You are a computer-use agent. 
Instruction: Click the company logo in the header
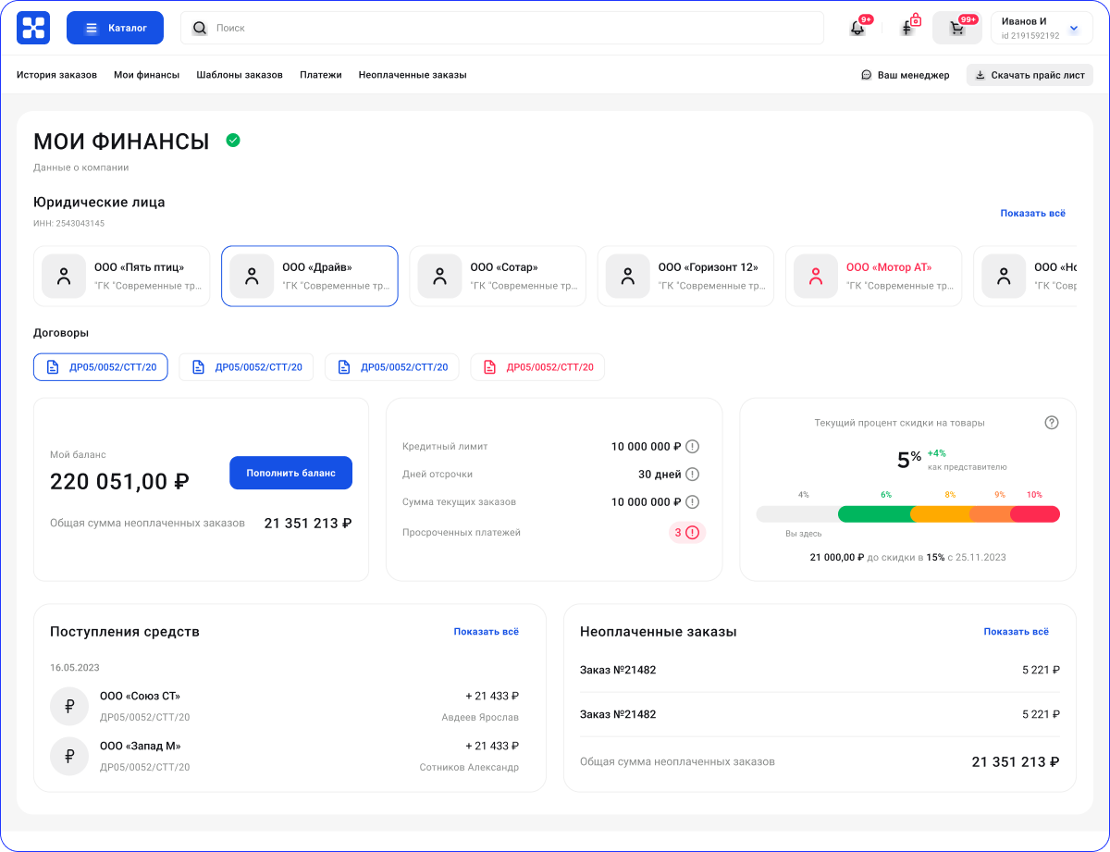[33, 28]
